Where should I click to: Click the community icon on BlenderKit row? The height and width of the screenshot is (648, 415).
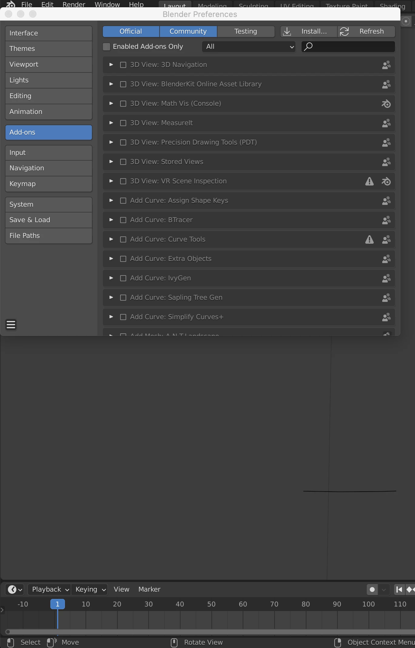386,84
